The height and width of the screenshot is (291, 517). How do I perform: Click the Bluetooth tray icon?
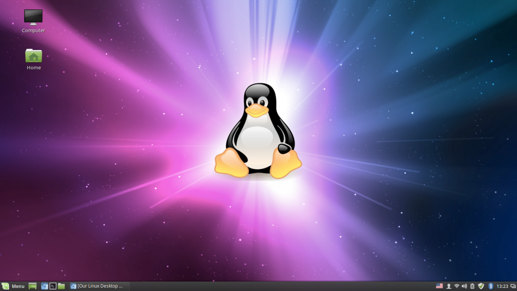490,286
